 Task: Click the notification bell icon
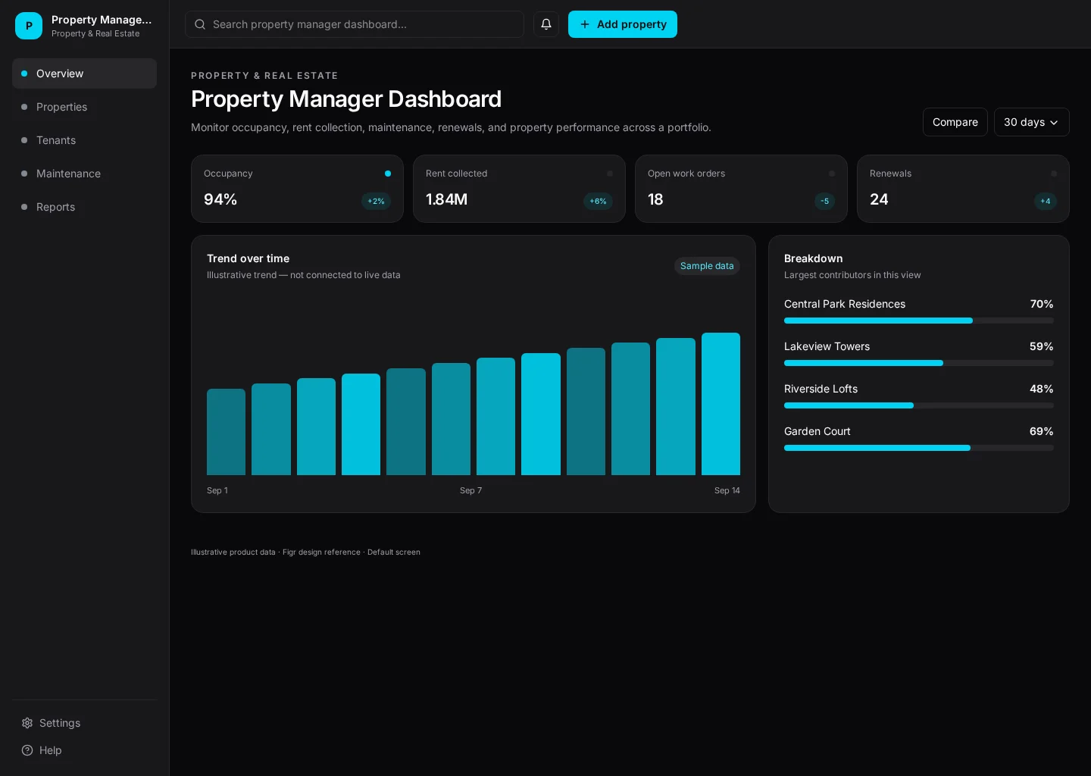click(545, 24)
